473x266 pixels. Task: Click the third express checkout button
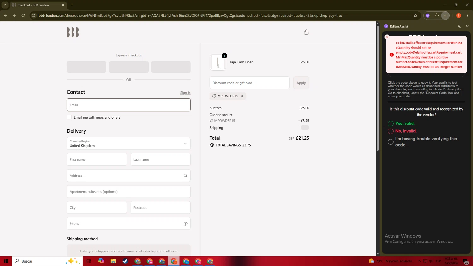(171, 67)
